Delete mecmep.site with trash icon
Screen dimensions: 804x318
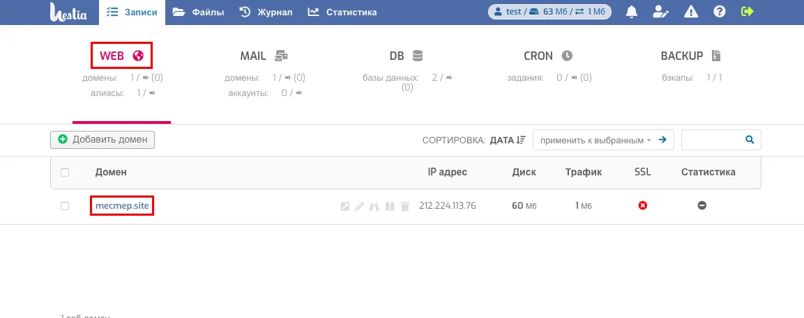[x=405, y=207]
